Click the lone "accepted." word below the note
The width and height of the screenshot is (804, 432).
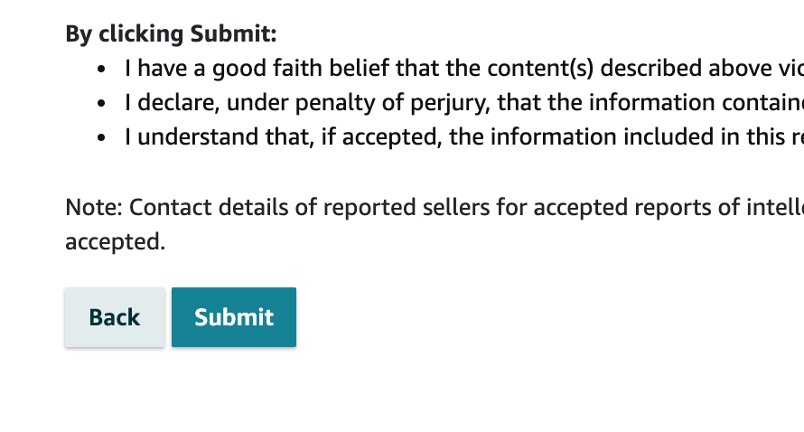coord(116,242)
